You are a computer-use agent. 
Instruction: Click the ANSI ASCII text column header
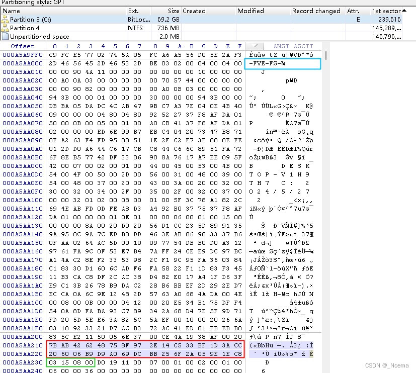point(293,46)
